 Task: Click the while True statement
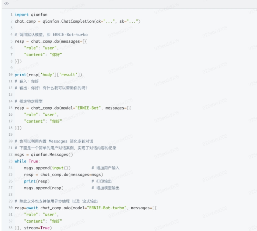tap(26, 161)
